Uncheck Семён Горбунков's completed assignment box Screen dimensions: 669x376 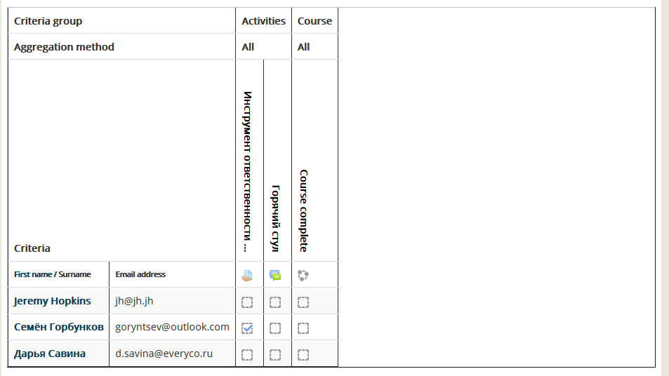tap(247, 328)
